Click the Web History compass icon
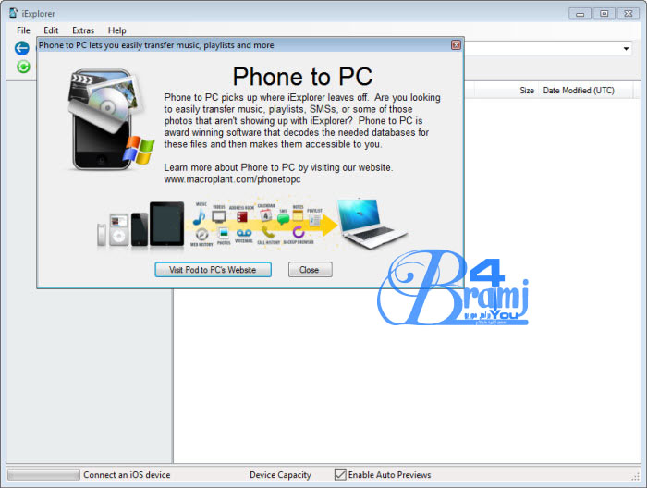The image size is (647, 488). click(201, 235)
